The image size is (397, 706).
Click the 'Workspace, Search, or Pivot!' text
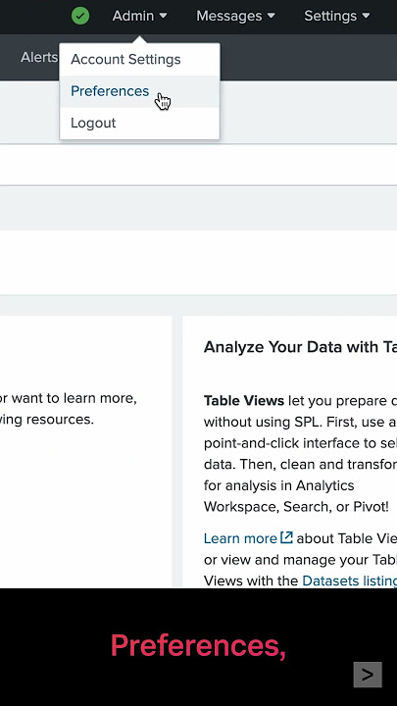(296, 507)
